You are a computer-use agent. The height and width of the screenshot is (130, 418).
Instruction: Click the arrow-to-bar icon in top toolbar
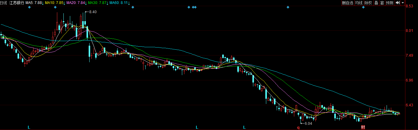click(x=398, y=3)
